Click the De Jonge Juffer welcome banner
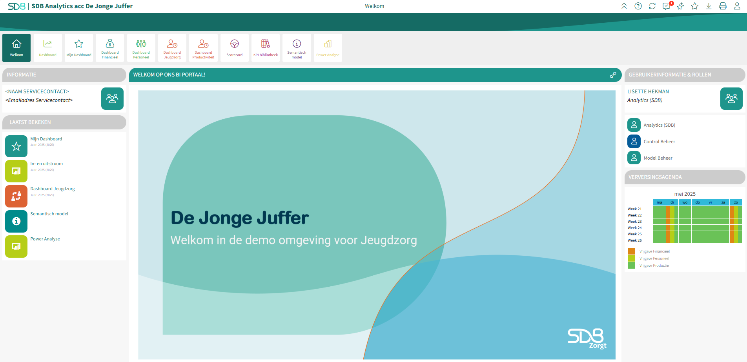Image resolution: width=747 pixels, height=362 pixels. 377,225
